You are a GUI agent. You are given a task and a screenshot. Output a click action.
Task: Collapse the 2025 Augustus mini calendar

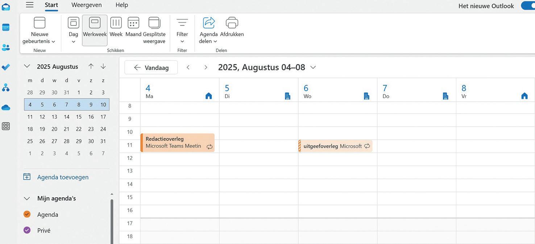click(27, 66)
